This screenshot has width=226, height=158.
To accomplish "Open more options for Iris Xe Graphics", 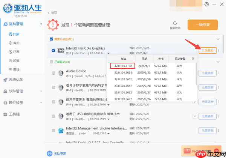I will point(218,50).
